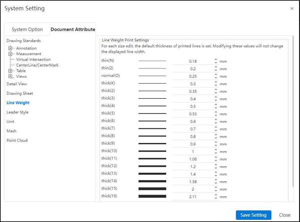Decrease thick(2) weight with down arrow
Image resolution: width=300 pixels, height=222 pixels.
coord(216,93)
